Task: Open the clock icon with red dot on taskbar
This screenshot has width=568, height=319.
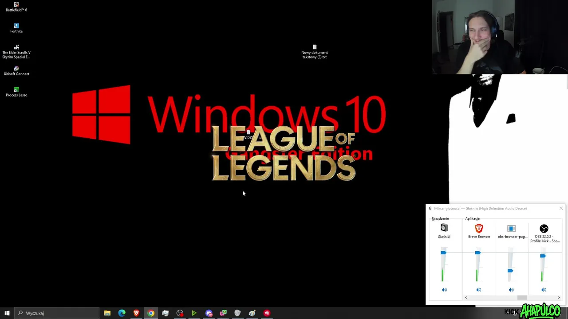Action: tap(180, 313)
